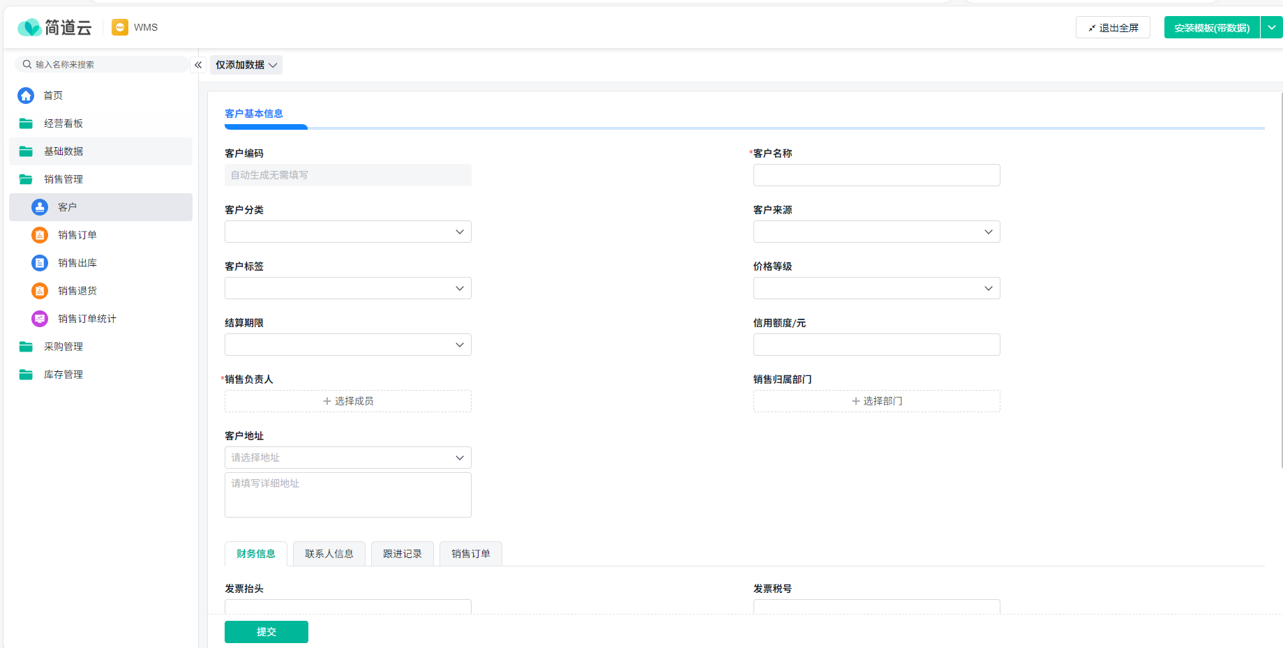Click the home icon in the sidebar
The width and height of the screenshot is (1283, 648).
pos(26,96)
